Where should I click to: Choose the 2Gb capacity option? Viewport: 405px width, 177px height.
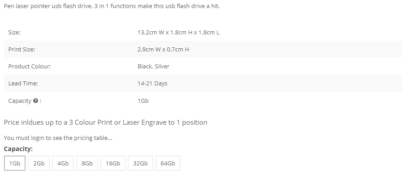[x=39, y=163]
